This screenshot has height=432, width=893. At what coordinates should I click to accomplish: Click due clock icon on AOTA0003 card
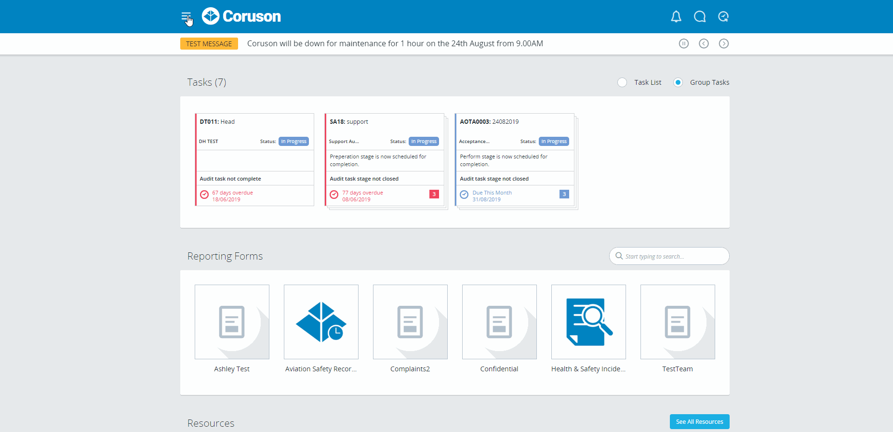coord(464,195)
